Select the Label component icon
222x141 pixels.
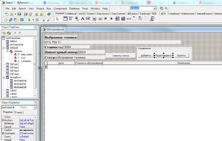pos(83,19)
